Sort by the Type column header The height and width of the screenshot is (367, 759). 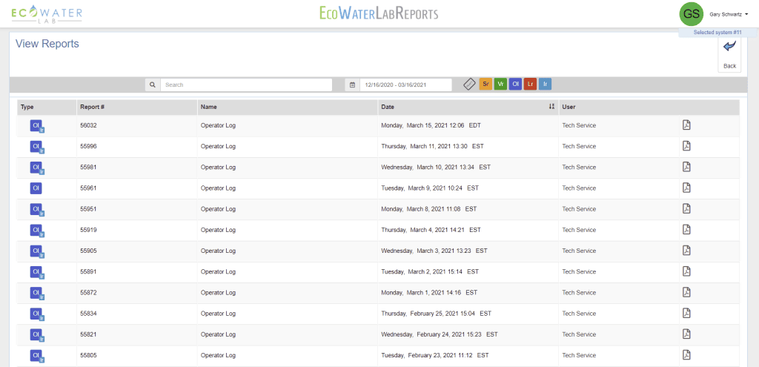(x=47, y=107)
